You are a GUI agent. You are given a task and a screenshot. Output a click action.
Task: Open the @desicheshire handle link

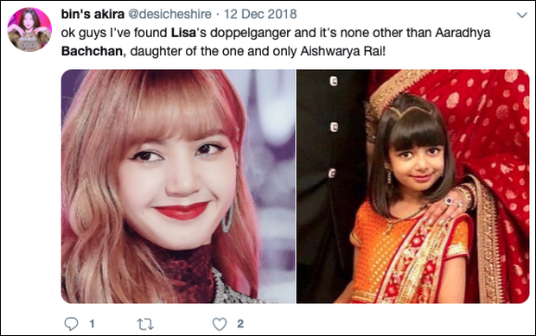pyautogui.click(x=169, y=14)
